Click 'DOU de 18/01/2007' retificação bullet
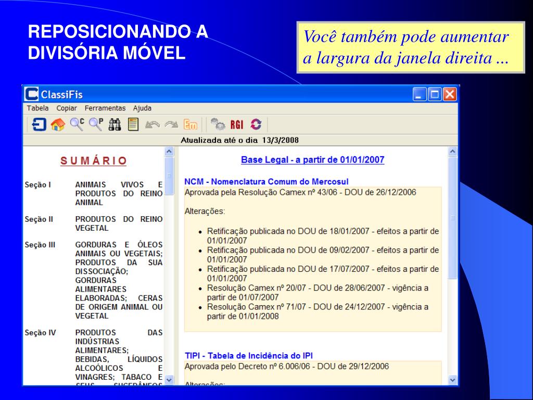 point(323,236)
